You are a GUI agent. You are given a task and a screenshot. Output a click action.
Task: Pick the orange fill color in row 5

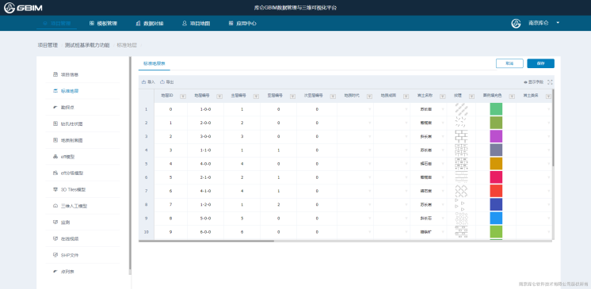pos(496,164)
